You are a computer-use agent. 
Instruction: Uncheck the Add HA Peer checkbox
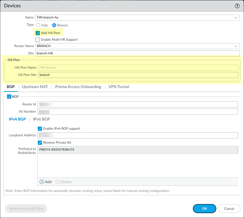38,33
